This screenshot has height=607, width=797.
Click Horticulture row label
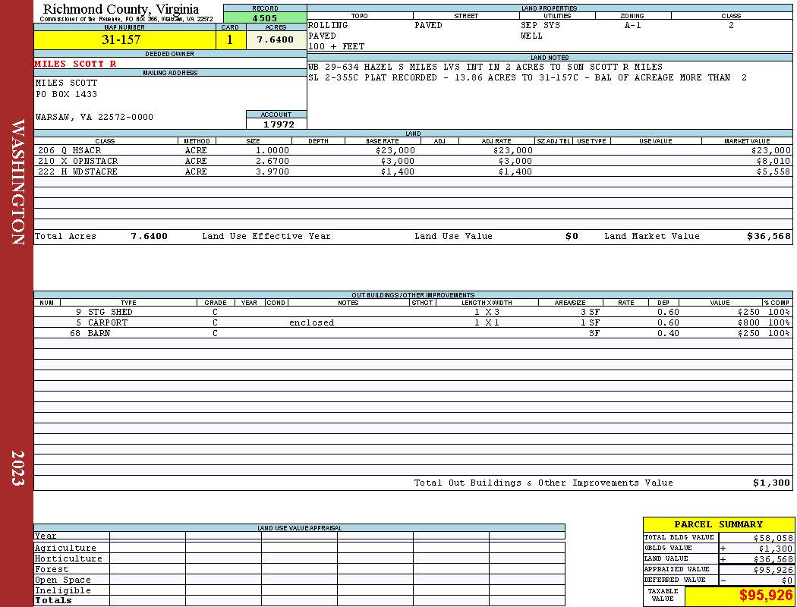[68, 558]
